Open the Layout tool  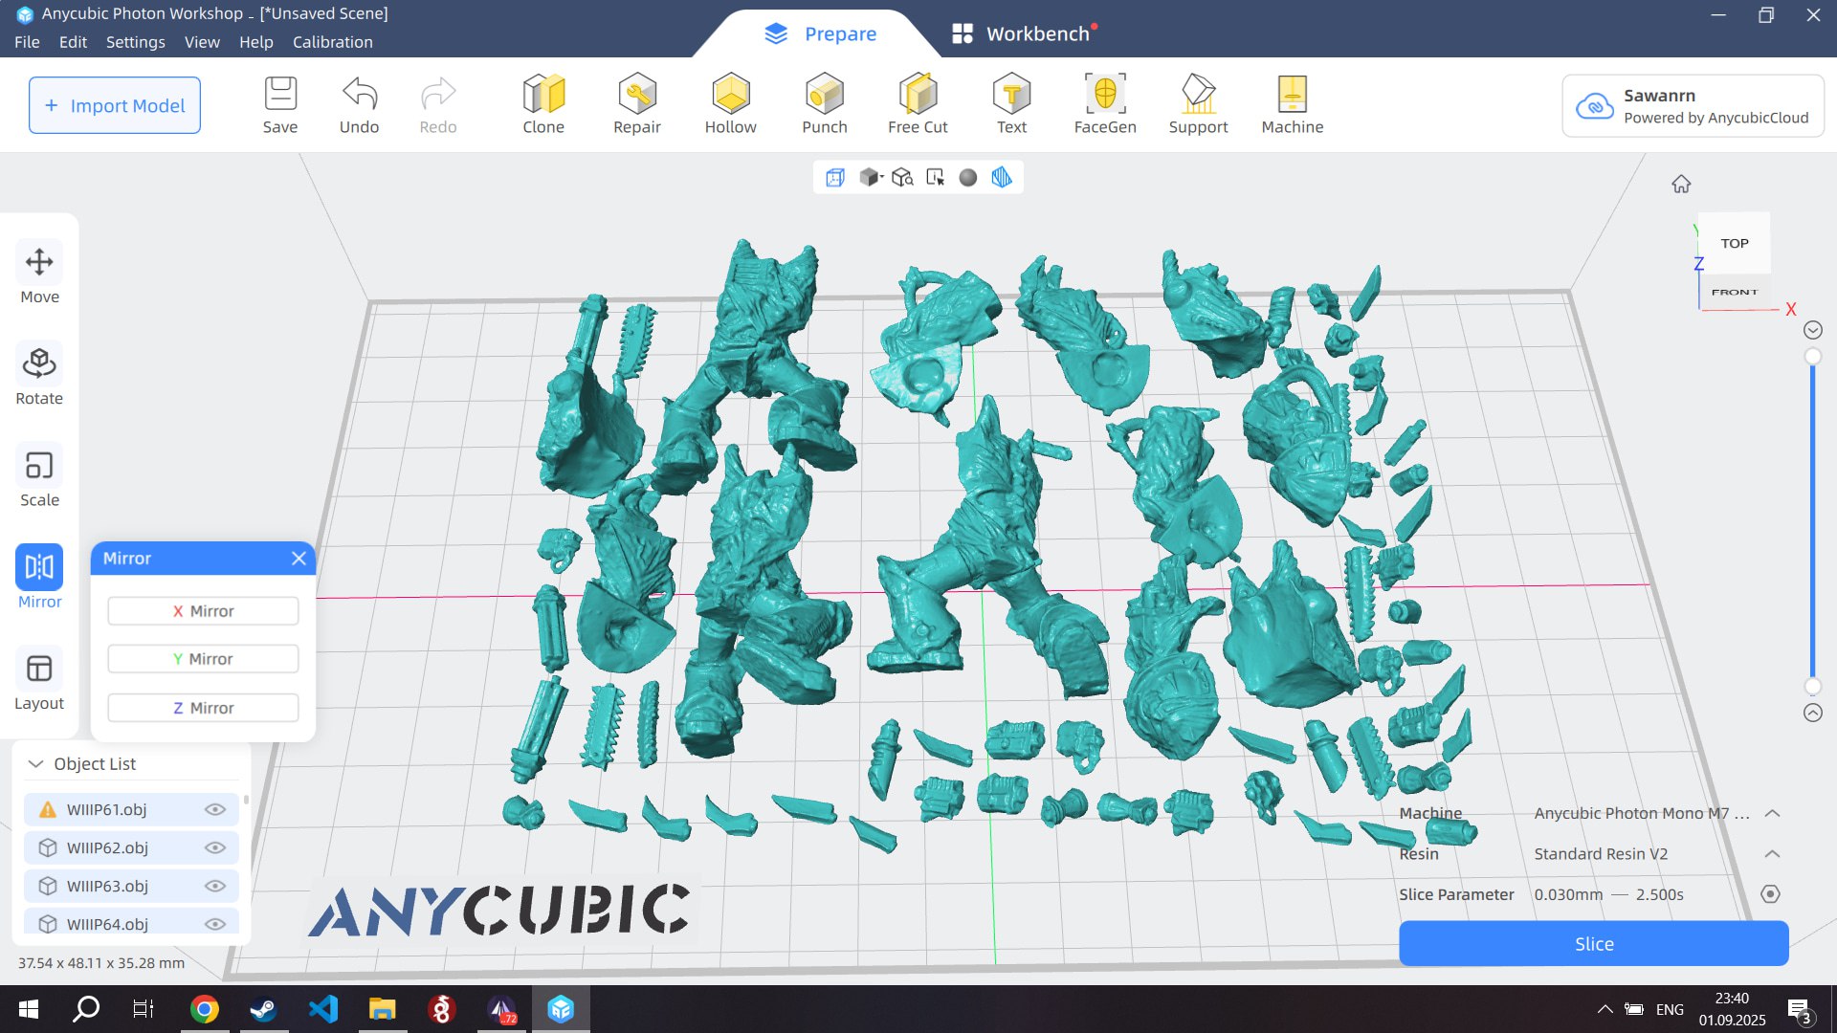coord(39,679)
